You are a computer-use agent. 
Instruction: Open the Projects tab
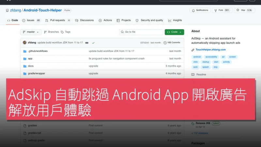(124, 20)
